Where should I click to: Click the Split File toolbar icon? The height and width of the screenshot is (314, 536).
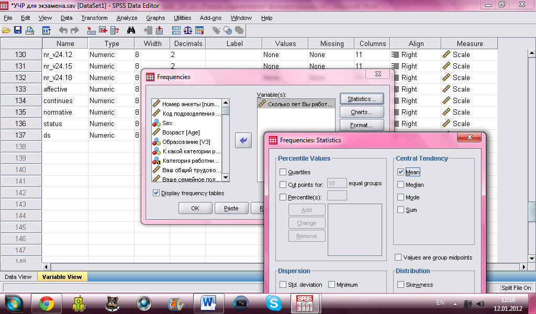[x=176, y=30]
